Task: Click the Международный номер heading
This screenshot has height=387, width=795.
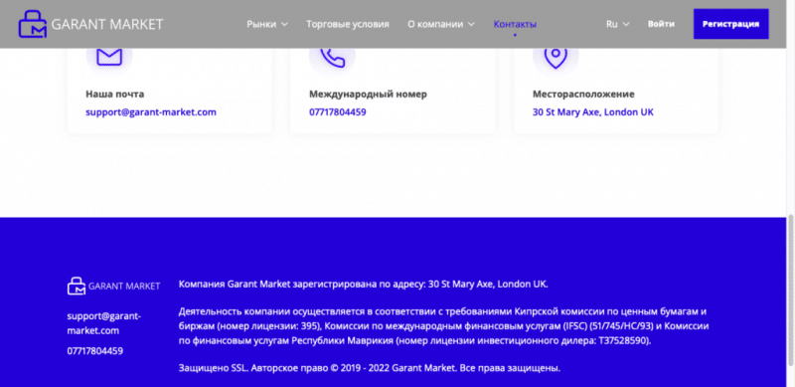Action: (x=368, y=94)
